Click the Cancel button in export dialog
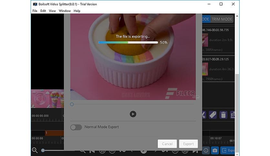270x156 pixels. (167, 144)
